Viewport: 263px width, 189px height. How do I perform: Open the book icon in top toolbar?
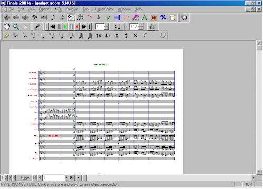(184, 17)
